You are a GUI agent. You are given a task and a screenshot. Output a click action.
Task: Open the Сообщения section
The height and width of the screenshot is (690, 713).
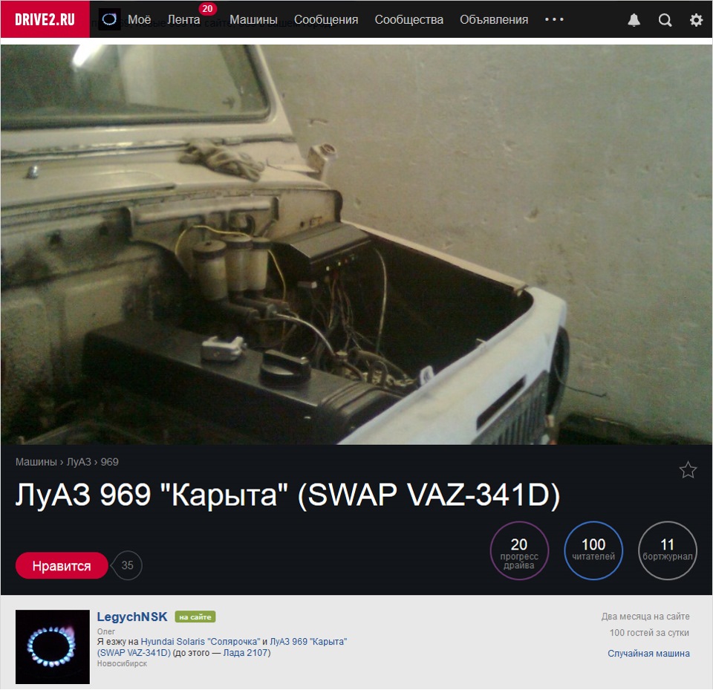326,19
